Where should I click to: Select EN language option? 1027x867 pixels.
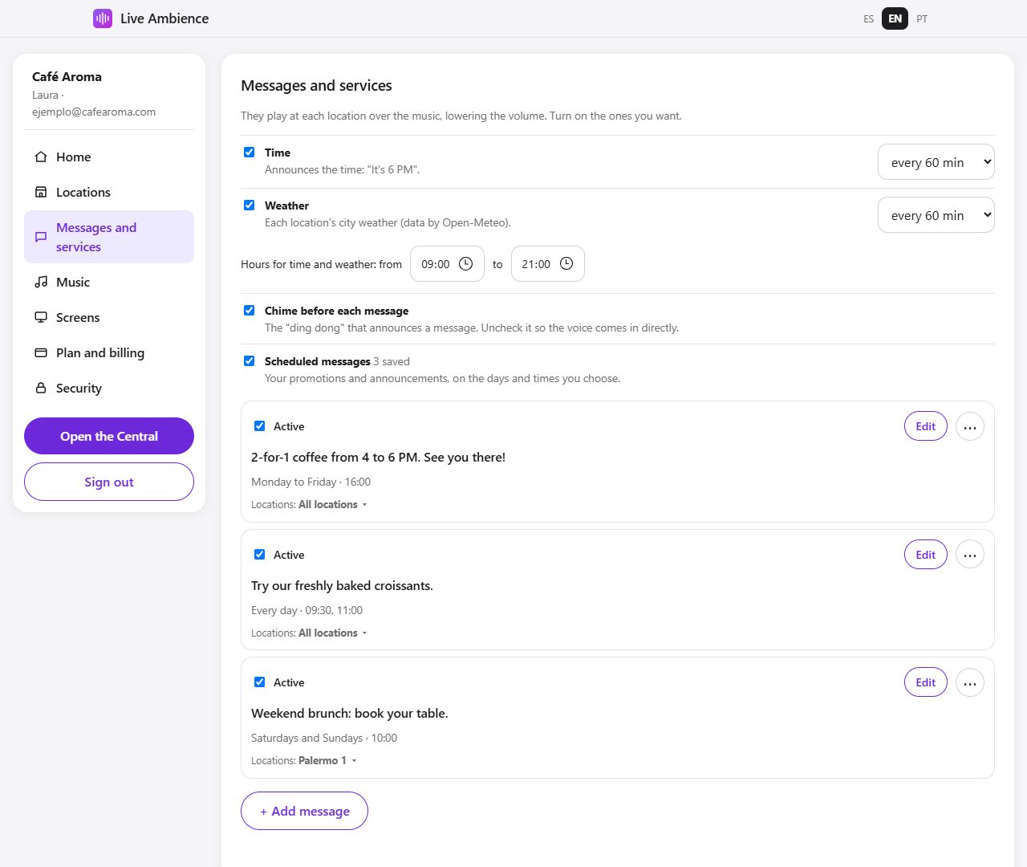[x=895, y=18]
